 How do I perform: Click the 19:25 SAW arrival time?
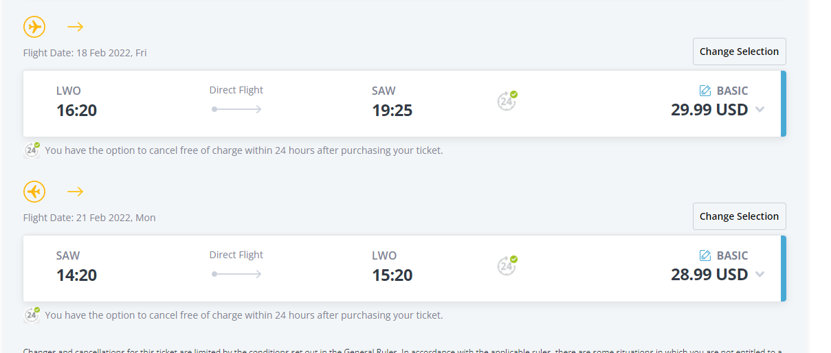[x=392, y=110]
